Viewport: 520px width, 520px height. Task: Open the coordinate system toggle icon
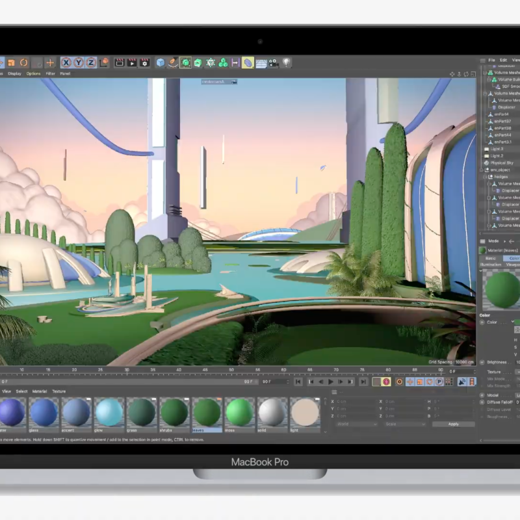pos(105,62)
